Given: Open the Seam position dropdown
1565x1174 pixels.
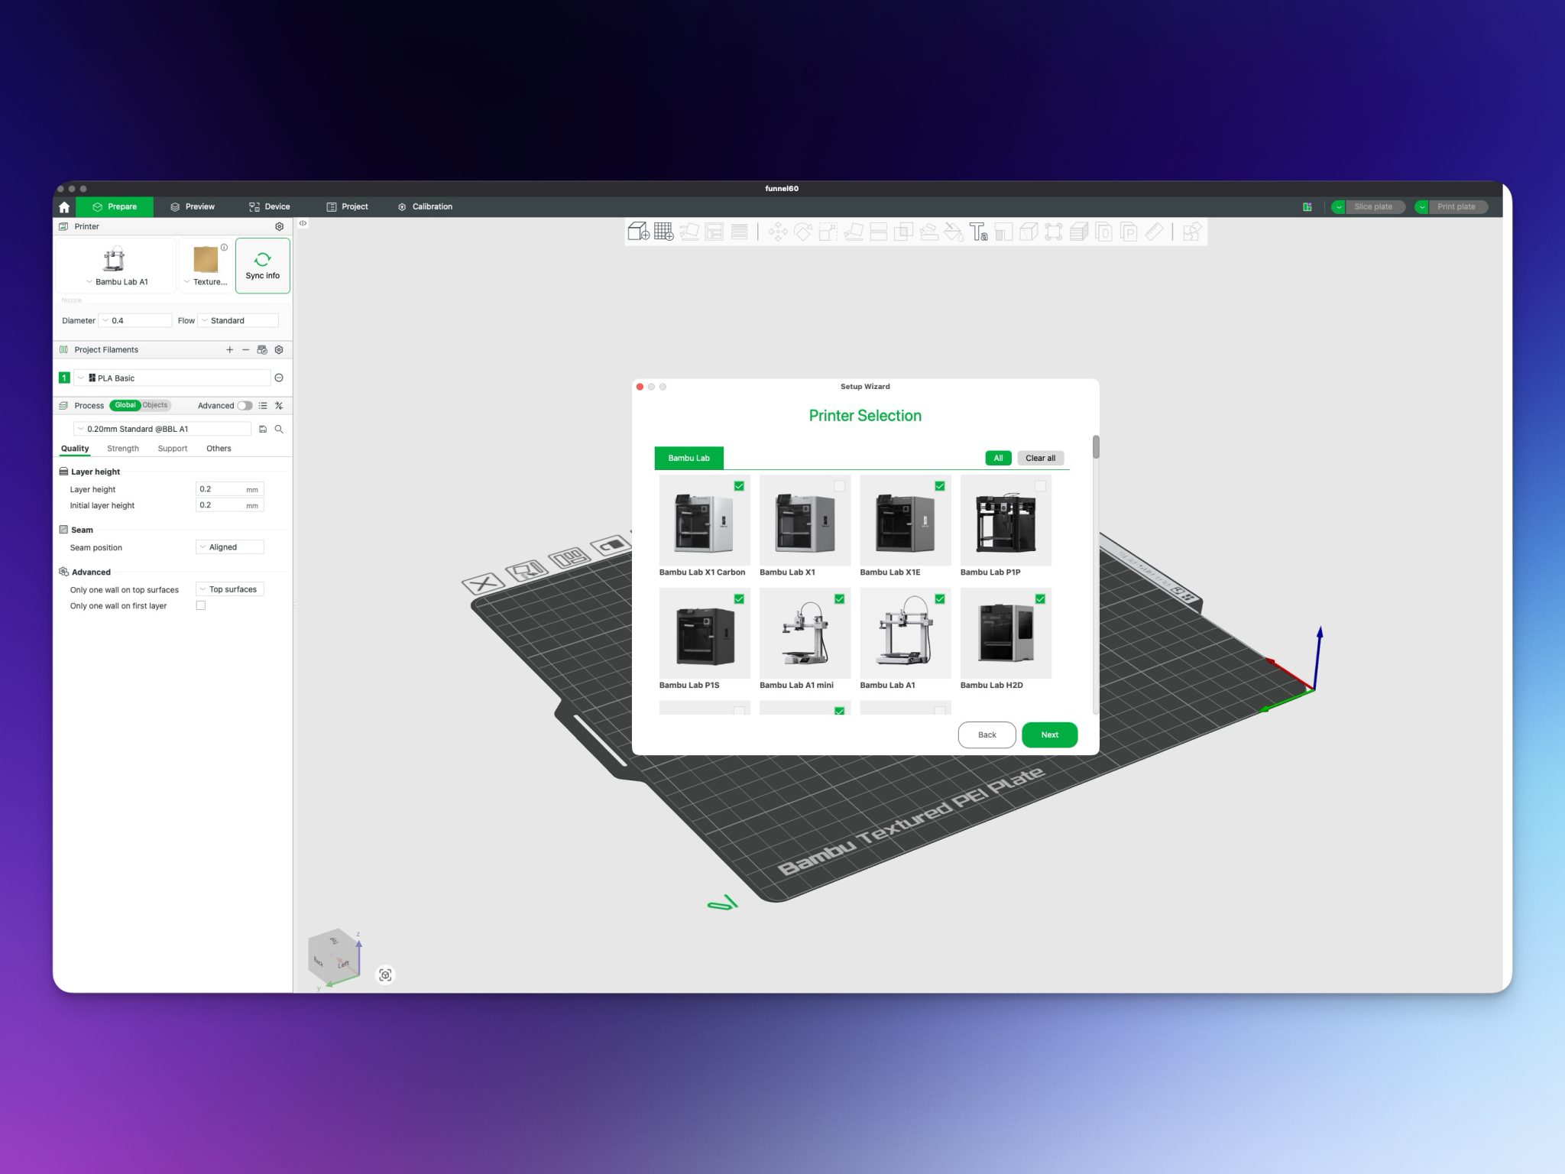Looking at the screenshot, I should (x=229, y=546).
